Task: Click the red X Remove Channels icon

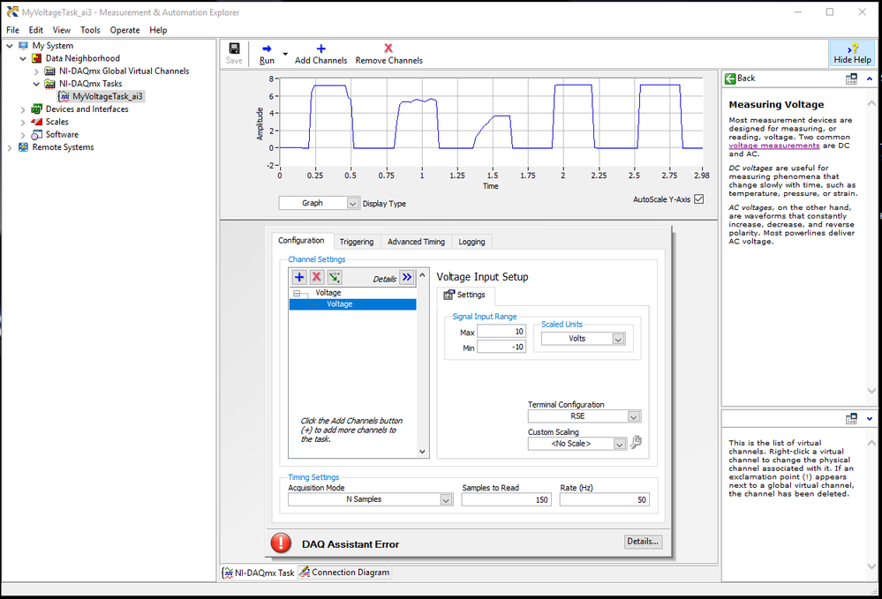Action: pyautogui.click(x=388, y=49)
